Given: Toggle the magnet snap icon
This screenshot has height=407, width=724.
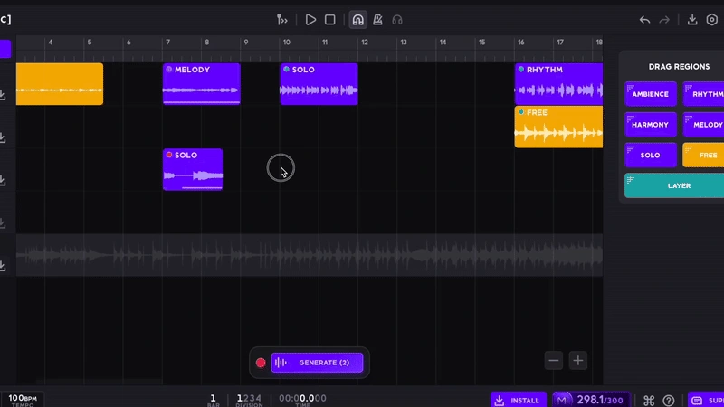Looking at the screenshot, I should (357, 19).
